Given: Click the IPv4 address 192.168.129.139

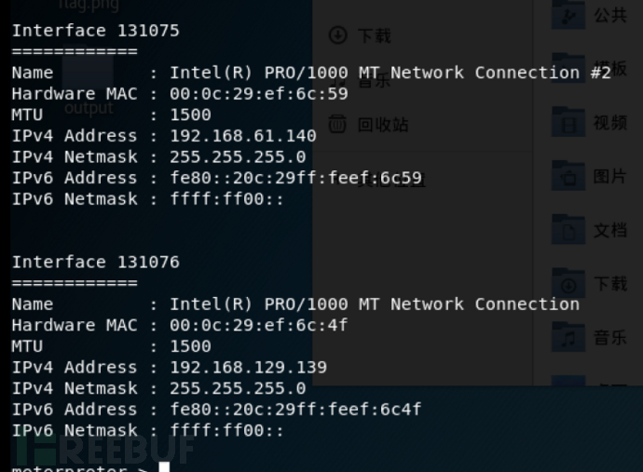Looking at the screenshot, I should 248,368.
